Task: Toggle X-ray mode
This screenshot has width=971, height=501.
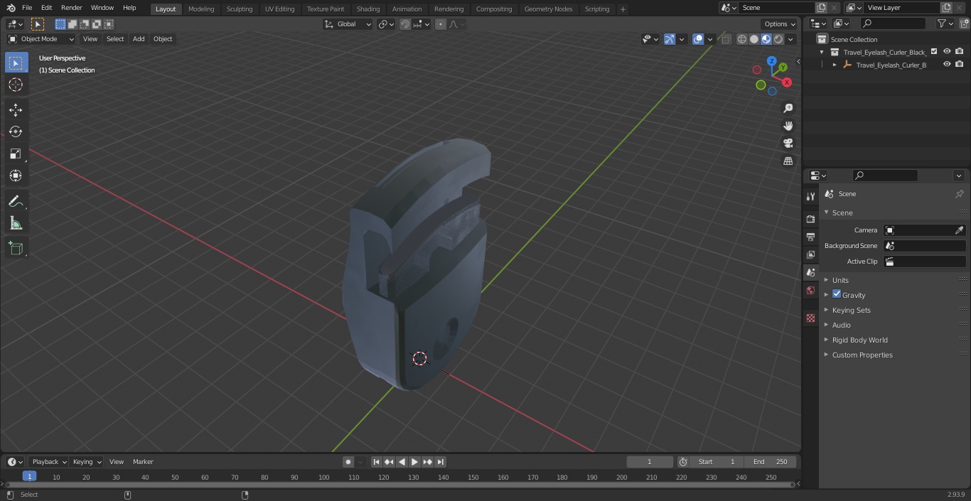Action: (x=726, y=39)
